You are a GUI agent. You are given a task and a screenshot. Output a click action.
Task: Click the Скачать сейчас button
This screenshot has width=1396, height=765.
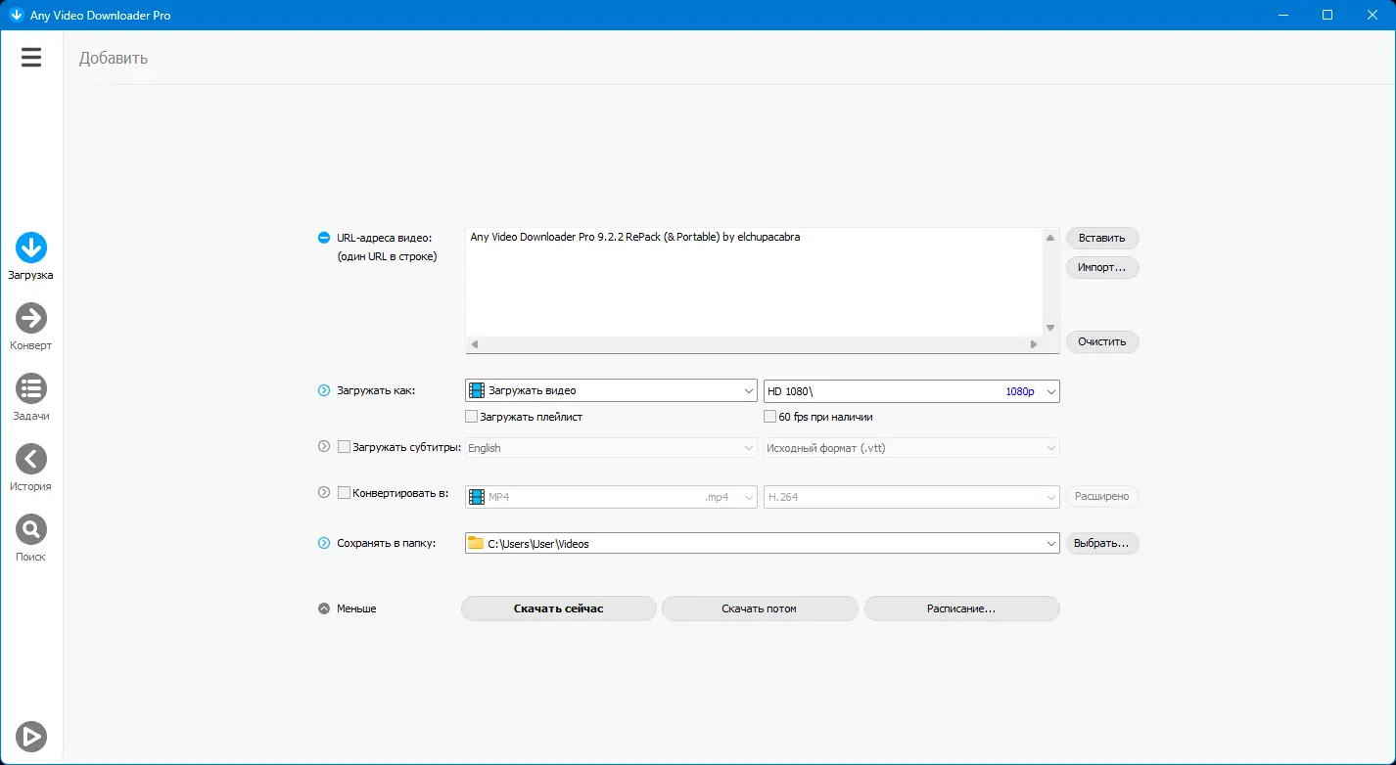[x=558, y=607]
